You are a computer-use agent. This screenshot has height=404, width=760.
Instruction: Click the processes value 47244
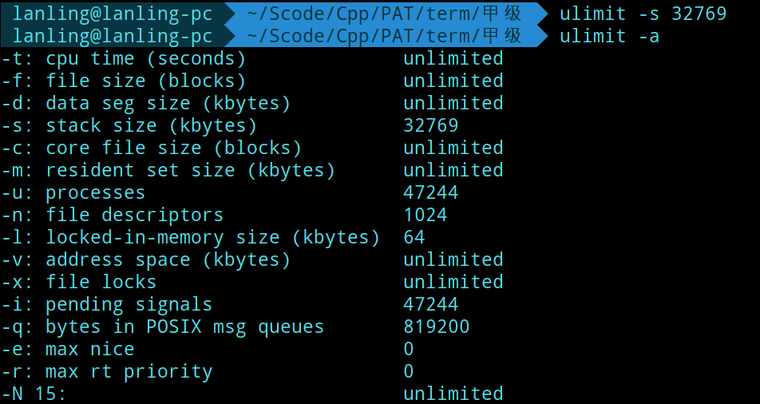click(x=430, y=192)
